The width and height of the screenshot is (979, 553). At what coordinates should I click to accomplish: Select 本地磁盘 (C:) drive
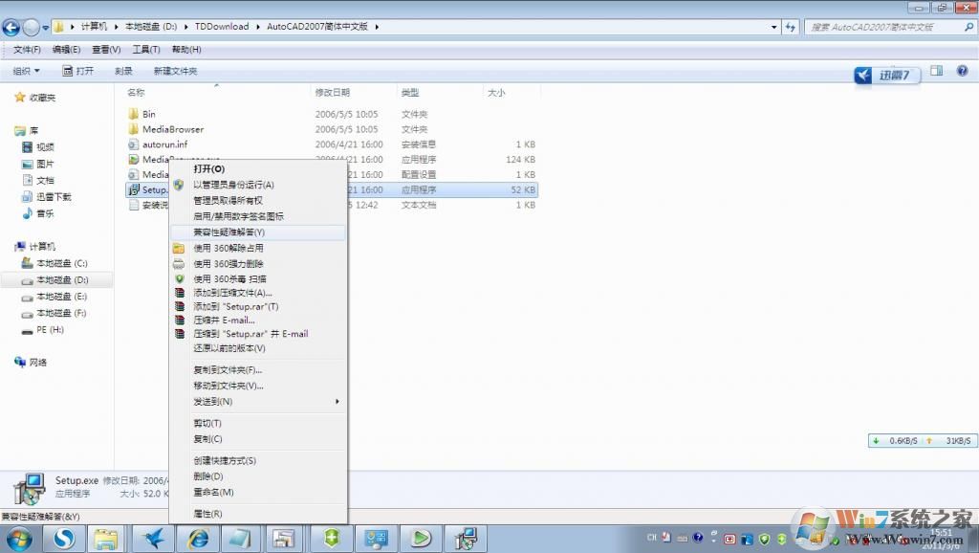point(54,264)
